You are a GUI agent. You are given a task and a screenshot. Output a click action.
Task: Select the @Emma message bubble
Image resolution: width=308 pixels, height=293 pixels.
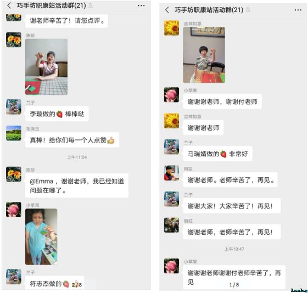point(77,185)
